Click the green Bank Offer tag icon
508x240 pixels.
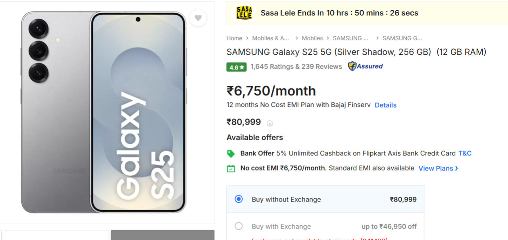(231, 153)
